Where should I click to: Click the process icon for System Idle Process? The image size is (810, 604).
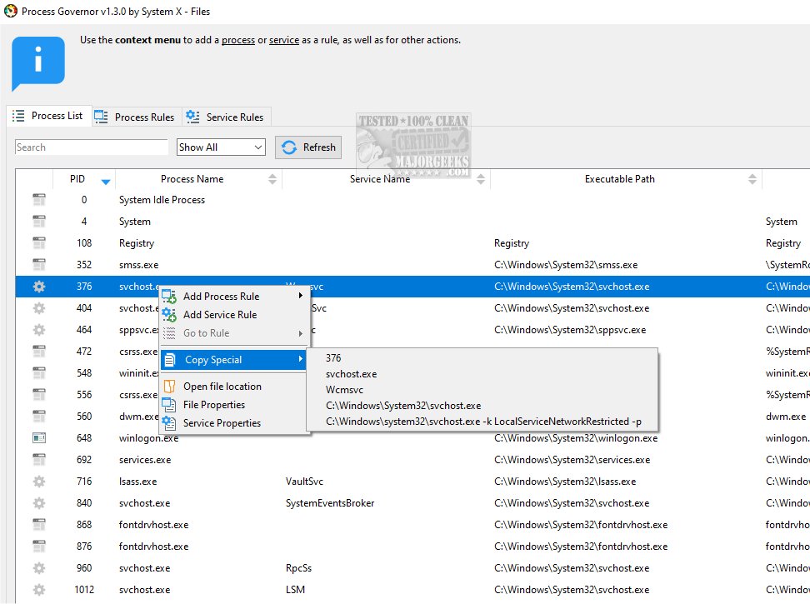38,200
